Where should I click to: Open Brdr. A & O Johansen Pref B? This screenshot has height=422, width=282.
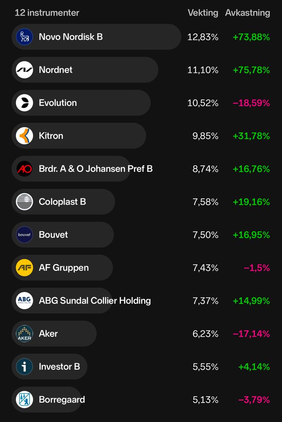tap(141, 169)
